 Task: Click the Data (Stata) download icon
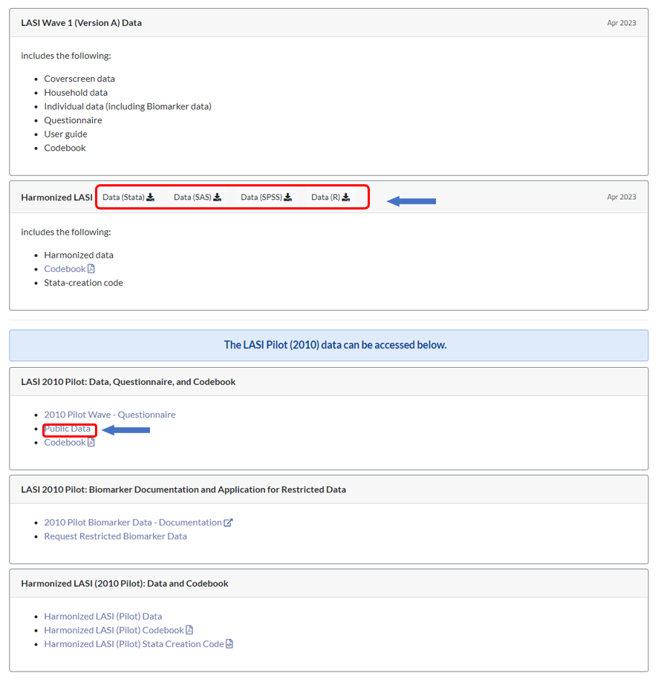click(151, 197)
